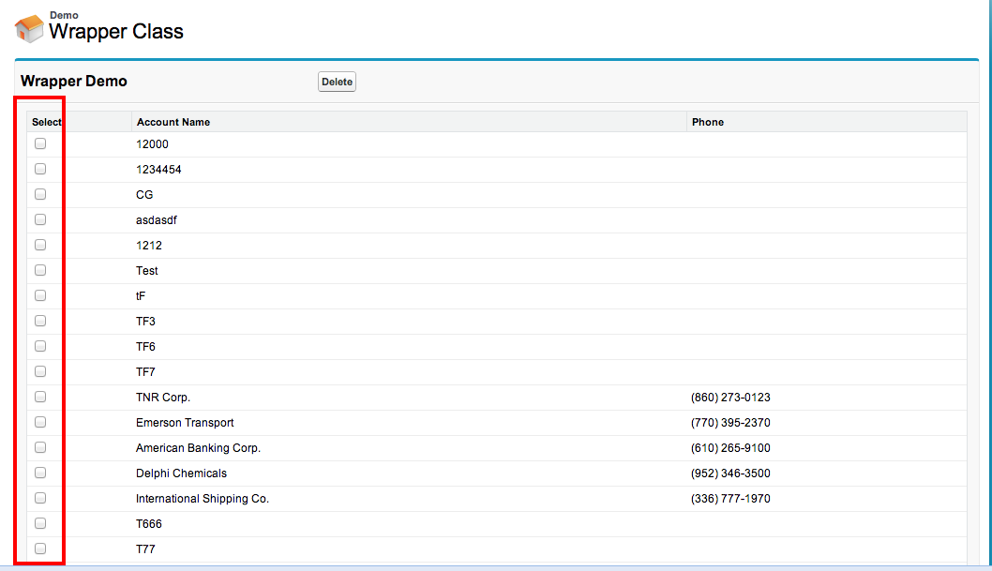992x571 pixels.
Task: Click the account name Test
Action: [147, 271]
